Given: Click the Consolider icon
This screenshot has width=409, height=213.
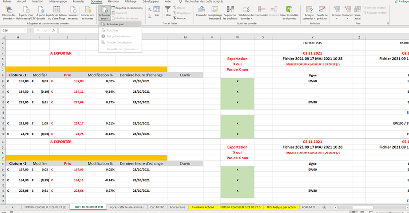Looking at the screenshot, I should [x=262, y=10].
